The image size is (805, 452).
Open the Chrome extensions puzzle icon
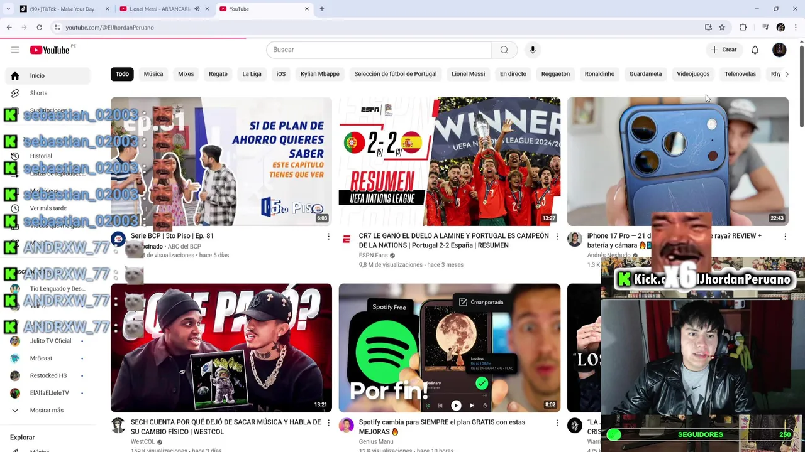743,27
